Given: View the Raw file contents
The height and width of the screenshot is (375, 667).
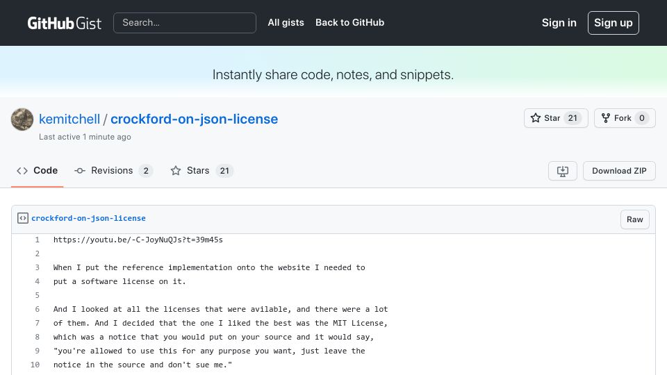Looking at the screenshot, I should click(x=634, y=219).
